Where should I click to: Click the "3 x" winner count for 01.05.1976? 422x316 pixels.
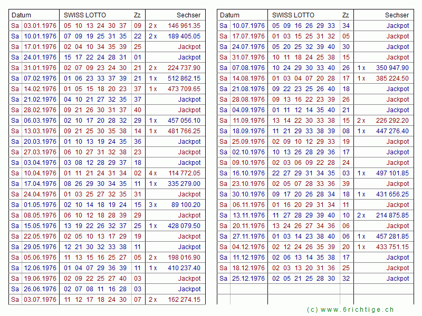click(x=152, y=205)
